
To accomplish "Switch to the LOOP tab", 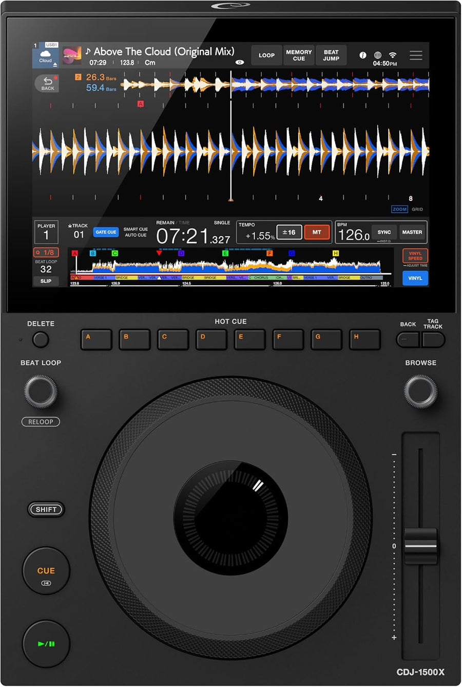I will 266,55.
